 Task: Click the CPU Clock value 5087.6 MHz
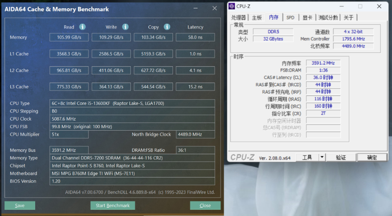click(132, 119)
